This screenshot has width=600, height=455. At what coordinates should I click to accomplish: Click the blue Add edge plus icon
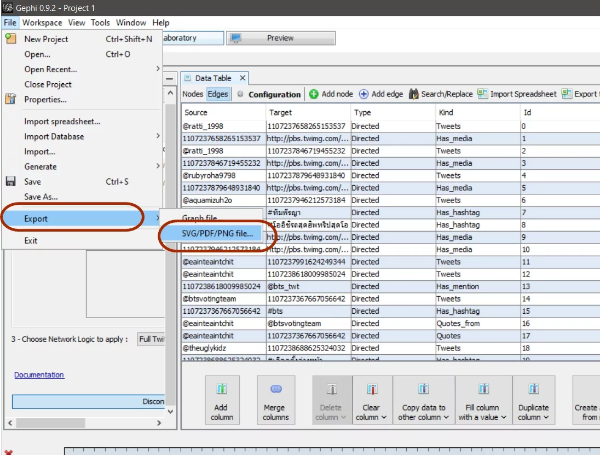[x=364, y=94]
